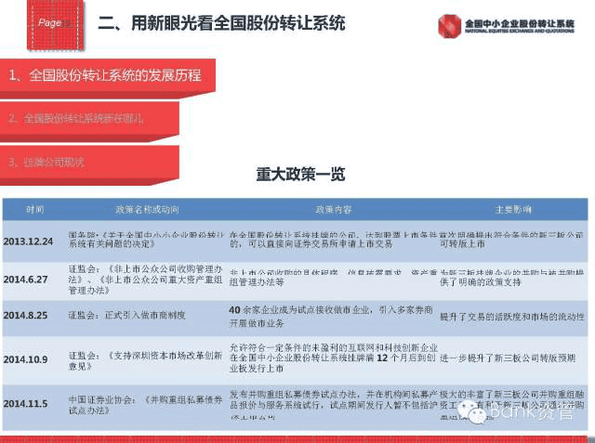This screenshot has width=595, height=443.
Task: Click the 政策内容 column header
Action: point(334,210)
